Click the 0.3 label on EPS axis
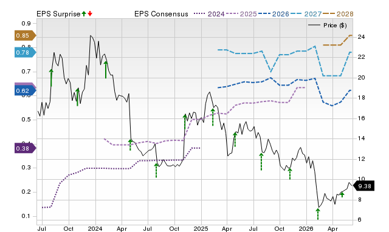This screenshot has width=389, height=232. (x=26, y=168)
